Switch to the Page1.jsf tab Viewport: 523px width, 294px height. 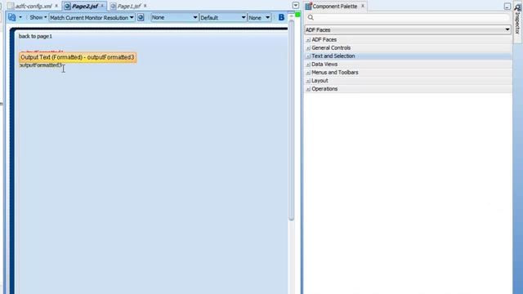129,6
